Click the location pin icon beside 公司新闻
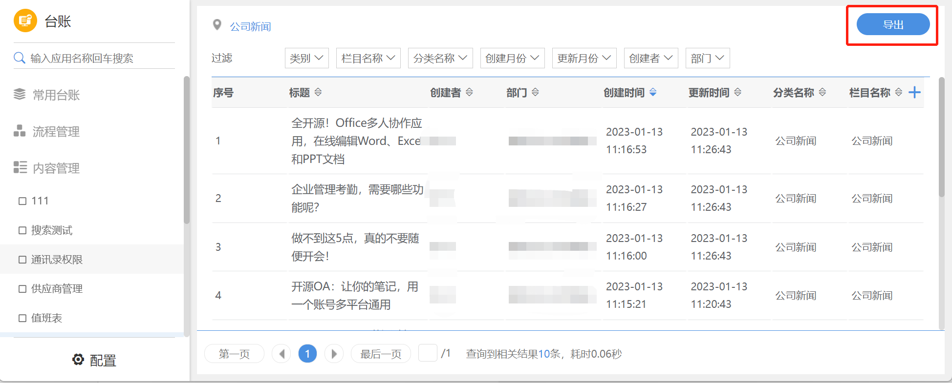The image size is (952, 383). click(x=217, y=25)
